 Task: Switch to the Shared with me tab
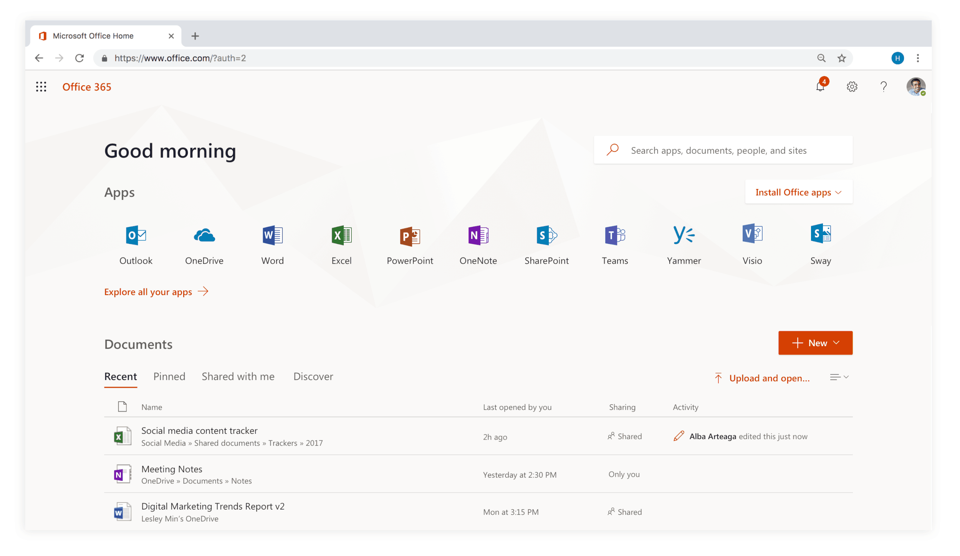click(x=238, y=377)
